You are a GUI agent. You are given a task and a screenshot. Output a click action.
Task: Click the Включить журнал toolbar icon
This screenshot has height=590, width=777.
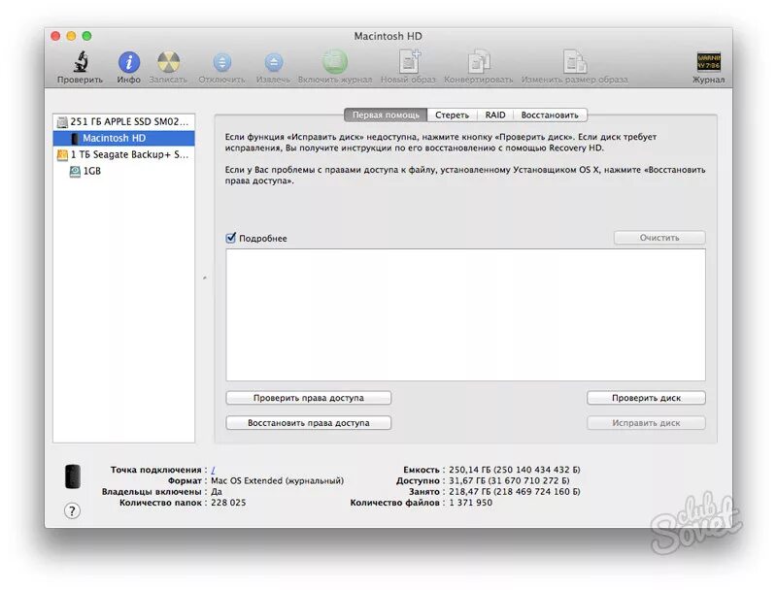point(335,62)
